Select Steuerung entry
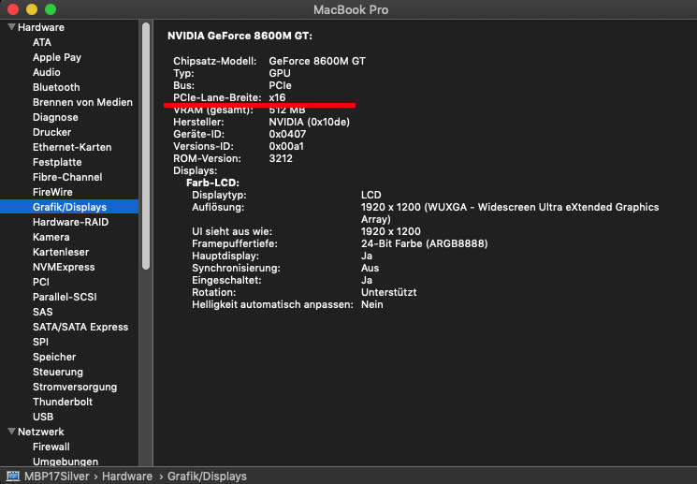Screen dimensions: 697x484 [x=58, y=372]
